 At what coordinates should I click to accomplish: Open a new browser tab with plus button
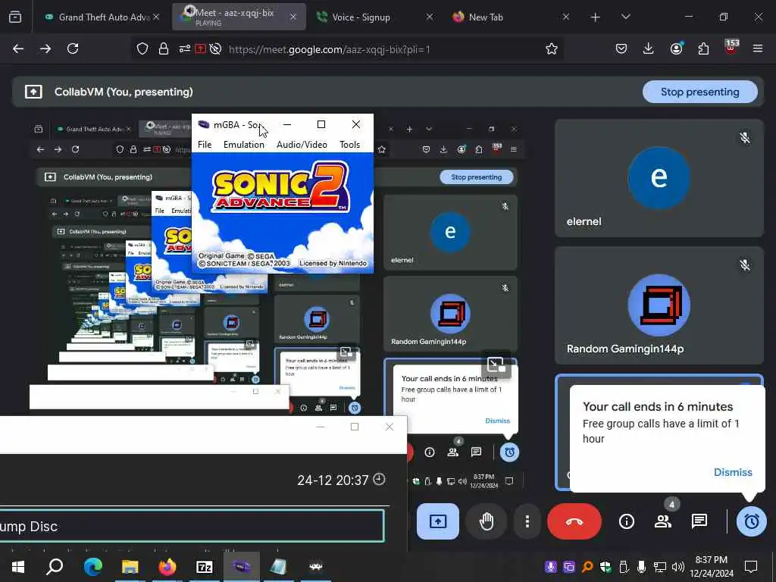(x=596, y=17)
